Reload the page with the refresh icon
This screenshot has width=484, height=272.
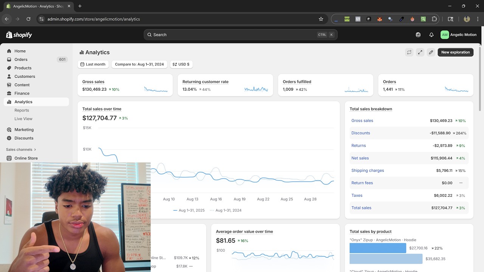(28, 19)
